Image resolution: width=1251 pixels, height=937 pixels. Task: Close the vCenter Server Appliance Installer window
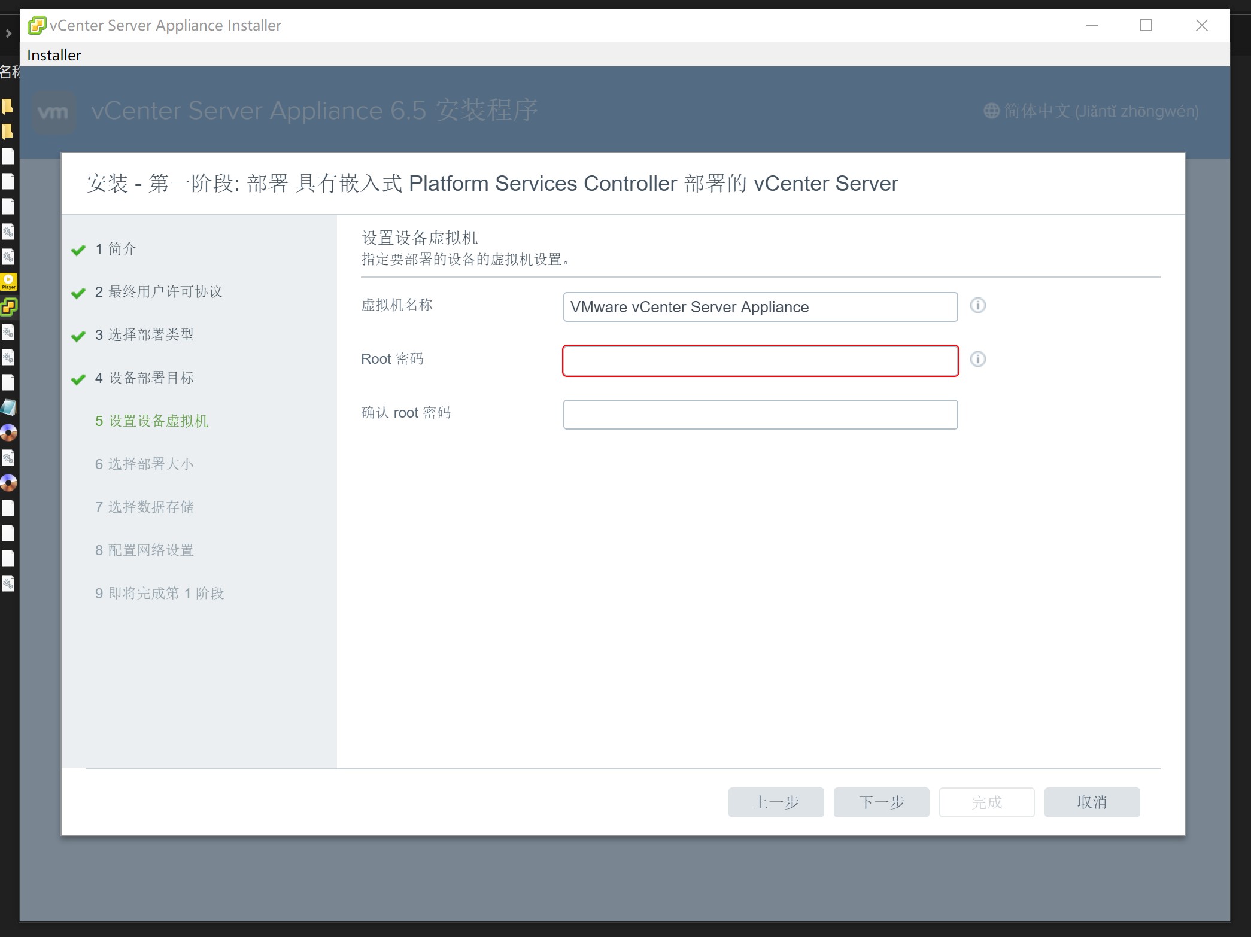pyautogui.click(x=1201, y=25)
